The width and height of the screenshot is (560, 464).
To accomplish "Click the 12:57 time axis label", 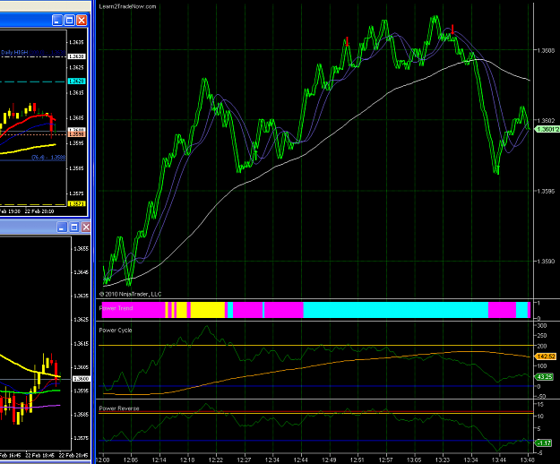I will (x=385, y=460).
